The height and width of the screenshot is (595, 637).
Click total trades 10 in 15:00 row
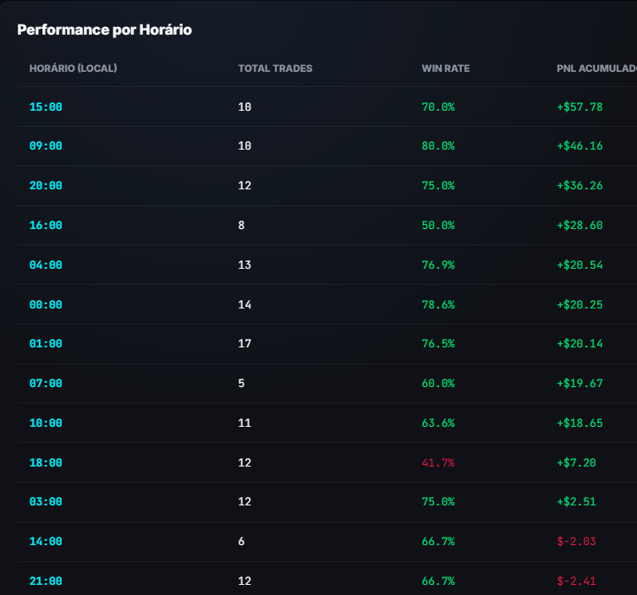click(x=244, y=107)
